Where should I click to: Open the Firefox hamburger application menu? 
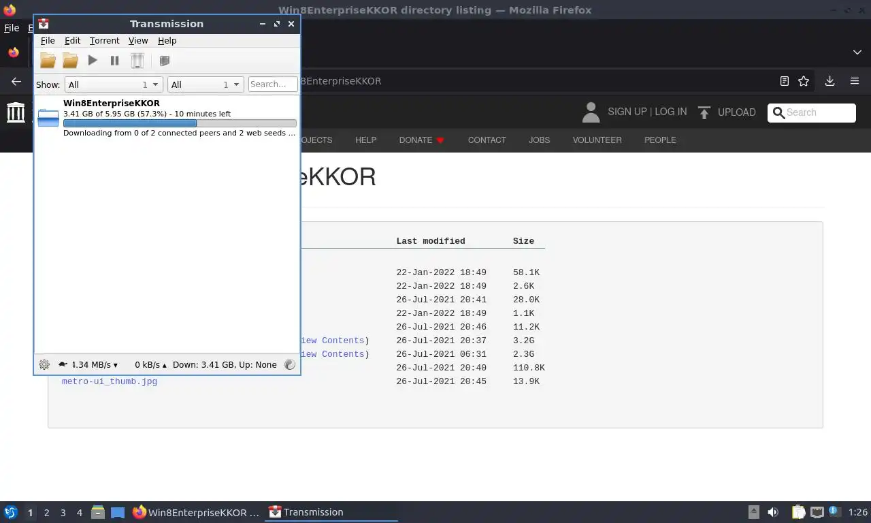point(855,81)
